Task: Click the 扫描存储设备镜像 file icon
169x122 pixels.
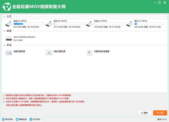Action: point(89,52)
